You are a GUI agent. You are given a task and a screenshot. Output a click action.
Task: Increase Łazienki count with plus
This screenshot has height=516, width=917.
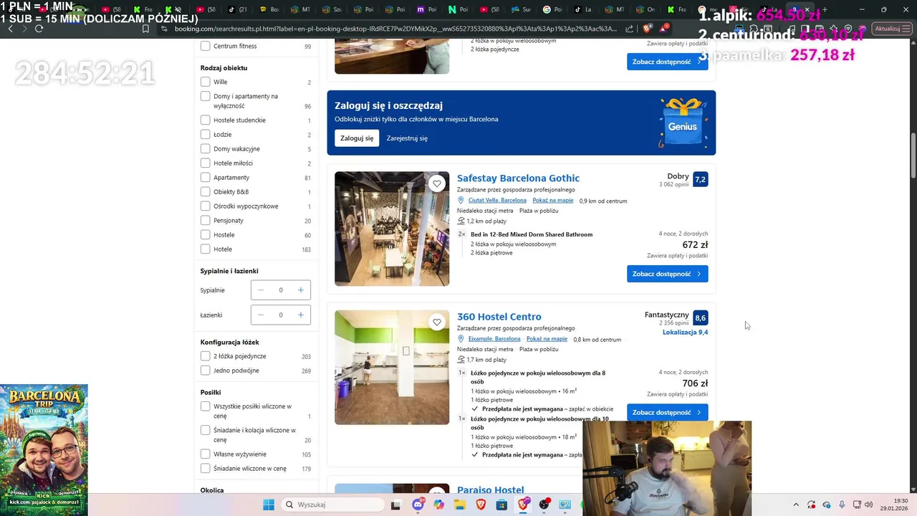(301, 315)
